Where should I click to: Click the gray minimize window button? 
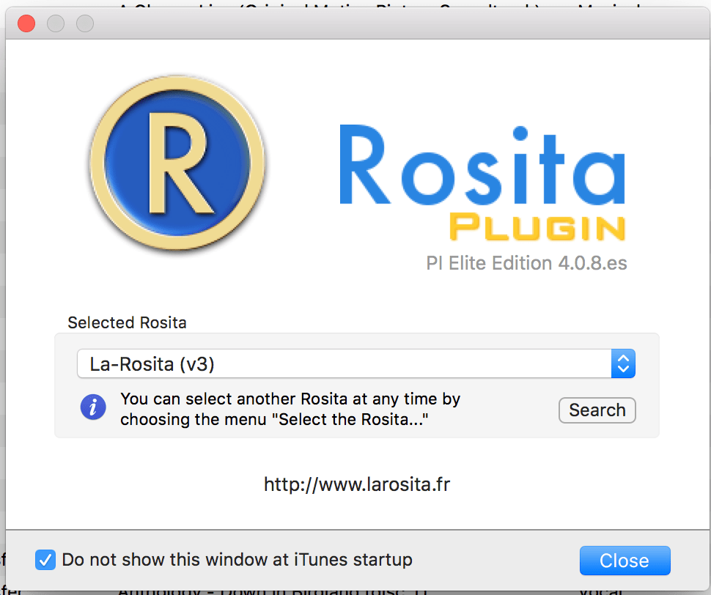56,23
